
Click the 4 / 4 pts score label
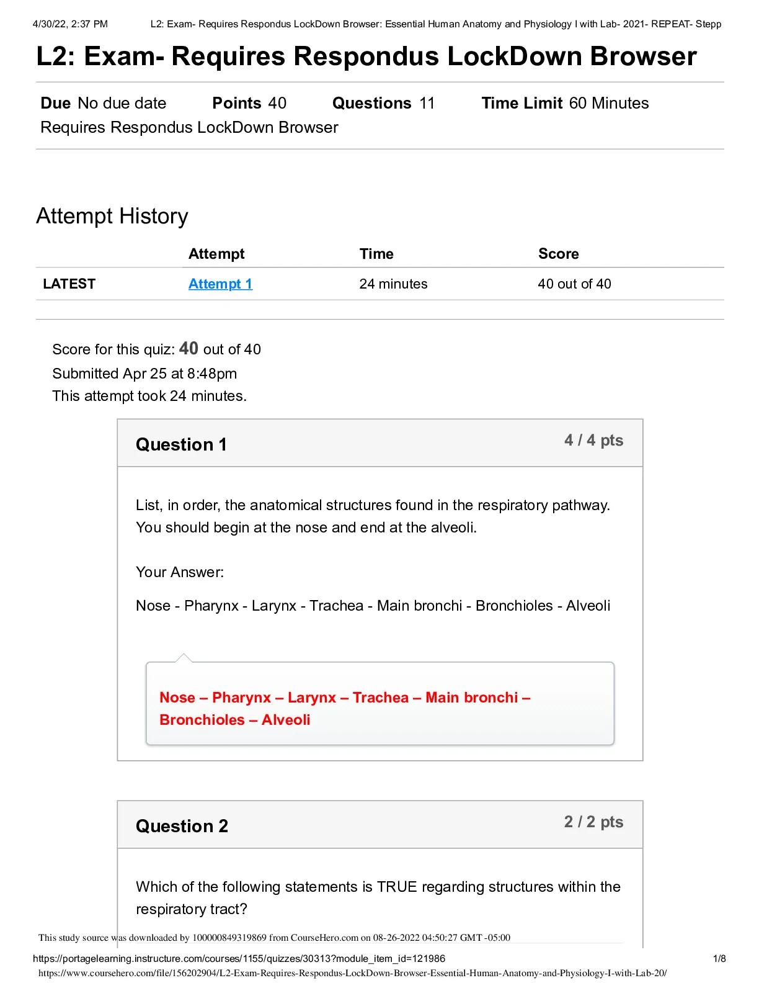coord(593,440)
